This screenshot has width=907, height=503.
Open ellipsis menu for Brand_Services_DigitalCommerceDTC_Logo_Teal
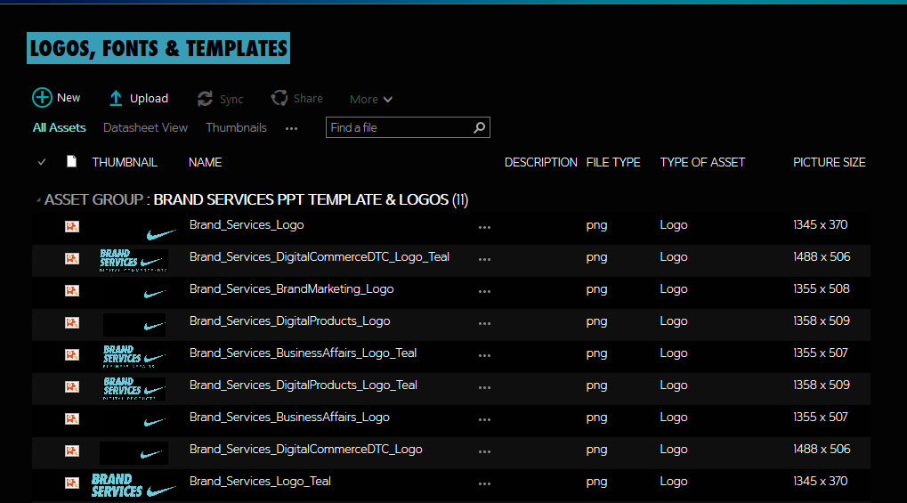tap(484, 259)
